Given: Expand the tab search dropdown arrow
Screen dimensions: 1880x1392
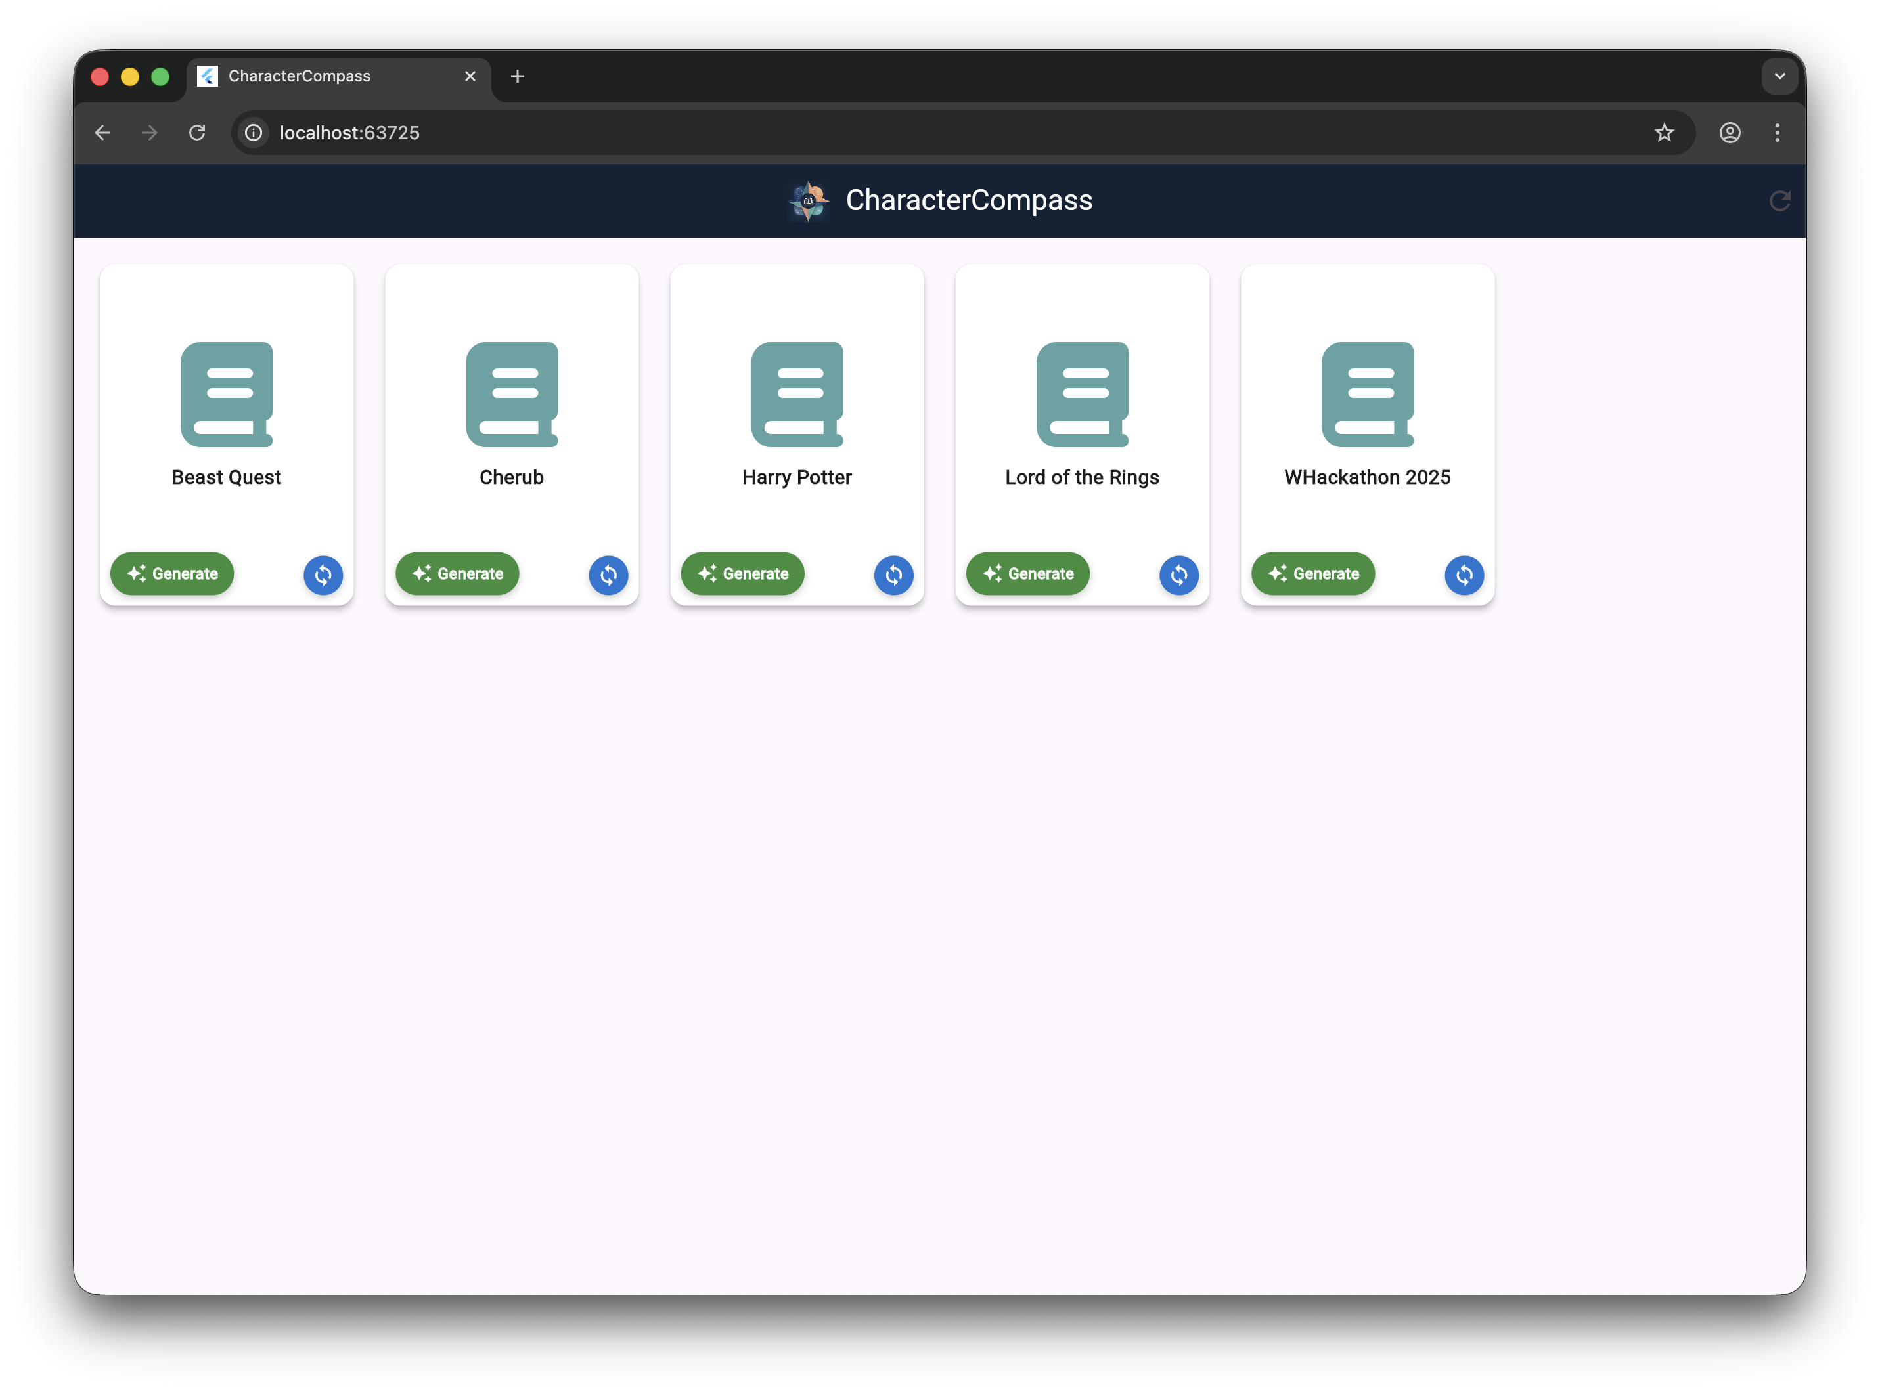Looking at the screenshot, I should click(1779, 76).
